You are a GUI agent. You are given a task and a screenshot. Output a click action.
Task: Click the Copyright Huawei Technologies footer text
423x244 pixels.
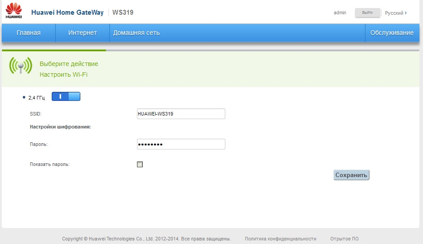[x=146, y=239]
